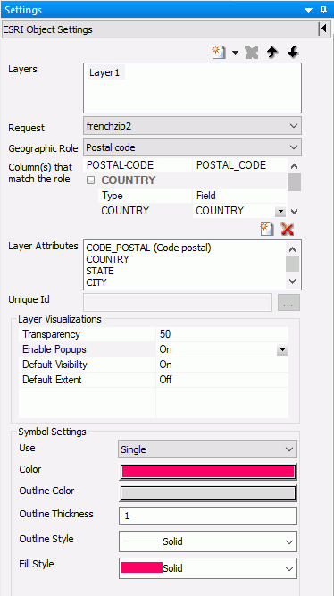Image resolution: width=334 pixels, height=596 pixels.
Task: Pin the Settings panel
Action: point(324,10)
